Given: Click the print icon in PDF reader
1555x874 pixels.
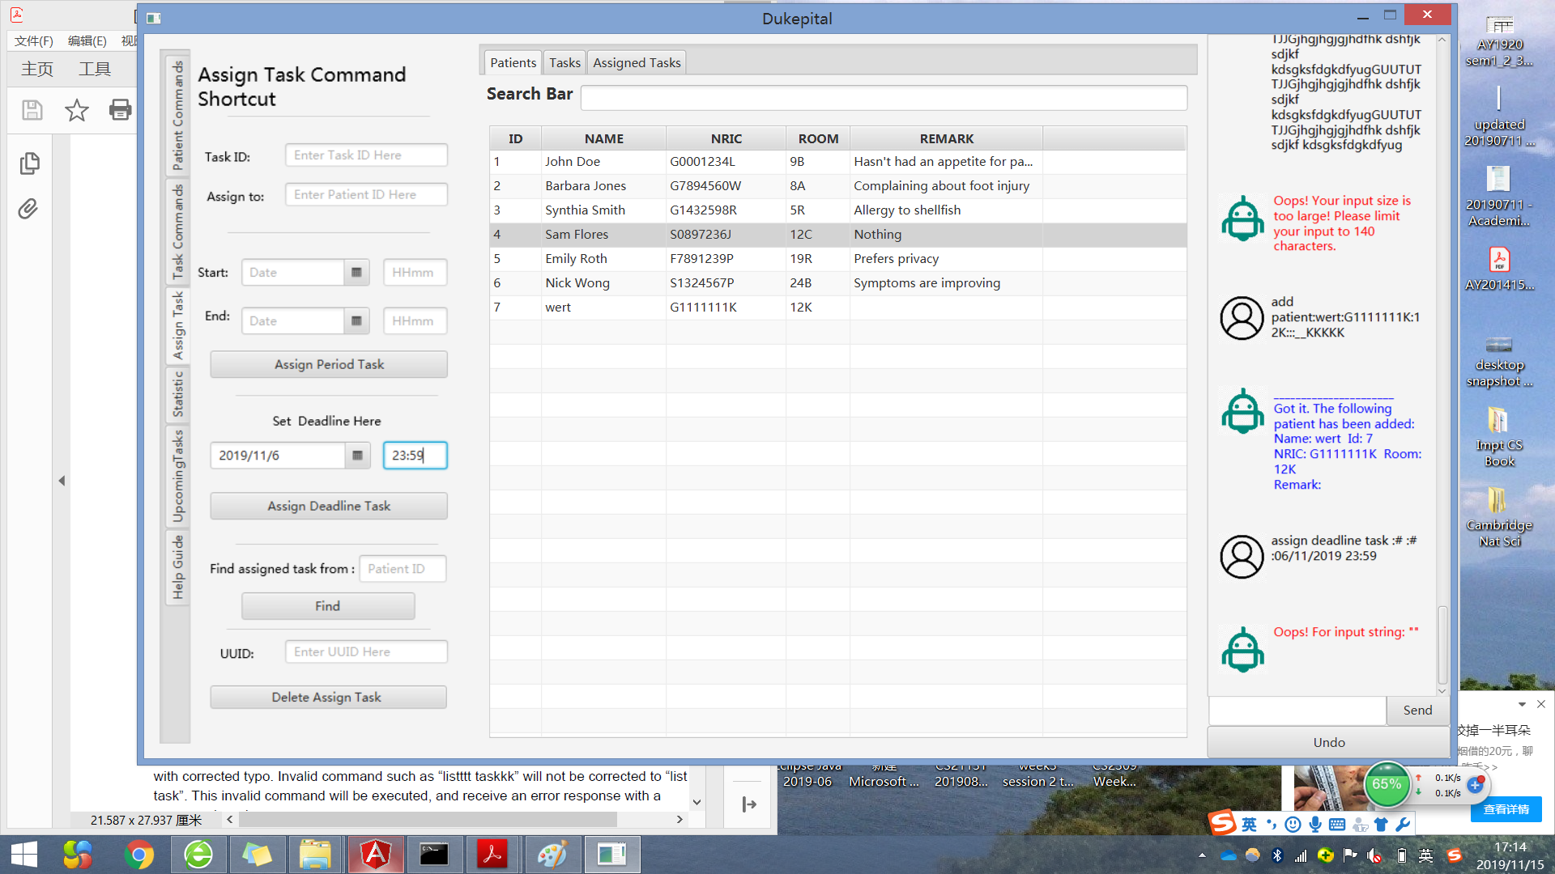Looking at the screenshot, I should tap(120, 110).
